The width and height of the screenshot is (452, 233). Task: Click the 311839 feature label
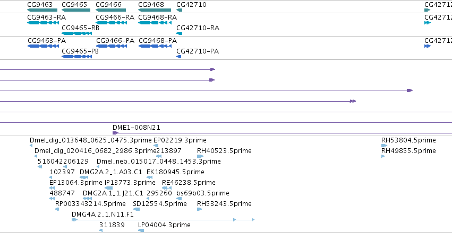coord(112,225)
